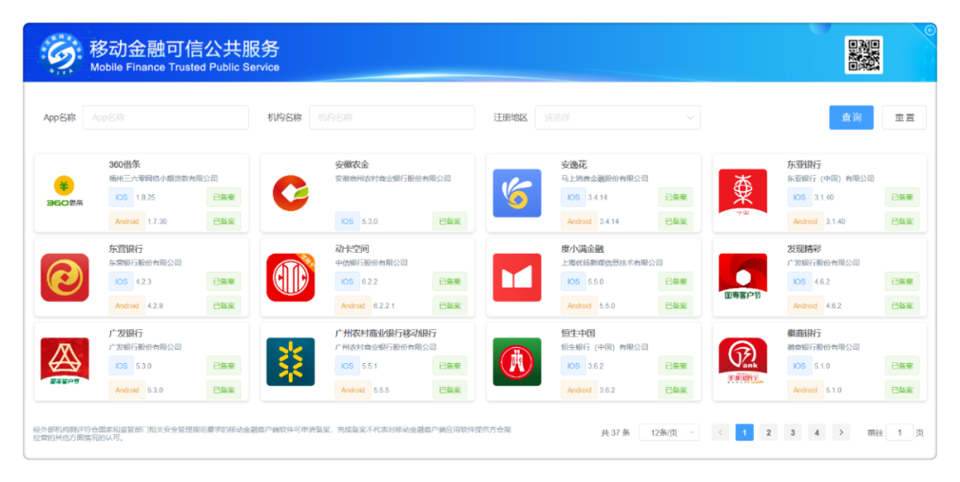Viewport: 960px width, 482px height.
Task: Click the QR code in header
Action: [863, 55]
